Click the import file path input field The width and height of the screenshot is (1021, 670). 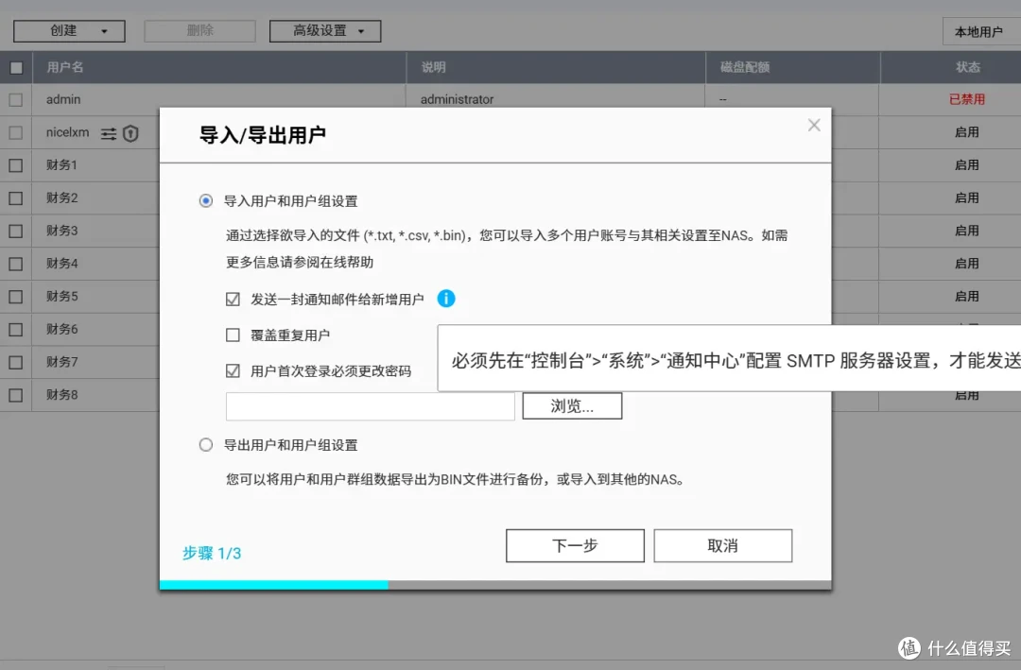point(370,405)
